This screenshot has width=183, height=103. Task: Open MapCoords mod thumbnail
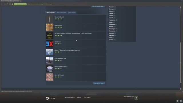tap(49, 27)
